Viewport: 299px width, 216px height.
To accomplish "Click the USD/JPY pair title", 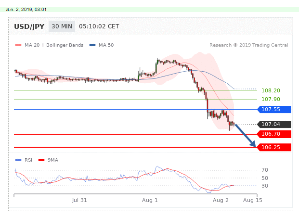I will pyautogui.click(x=29, y=26).
